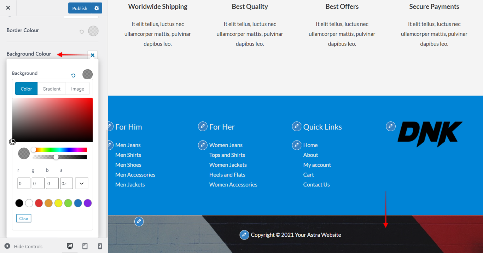This screenshot has width=483, height=253.
Task: Click the edit pencil beside For Her
Action: click(x=203, y=126)
